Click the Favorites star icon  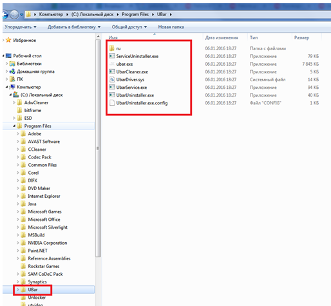coord(8,40)
